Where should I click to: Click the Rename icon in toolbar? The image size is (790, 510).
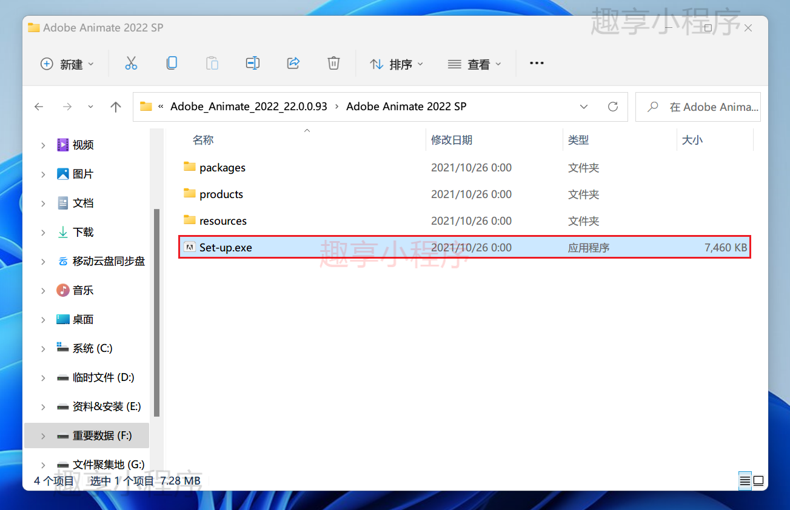(252, 63)
